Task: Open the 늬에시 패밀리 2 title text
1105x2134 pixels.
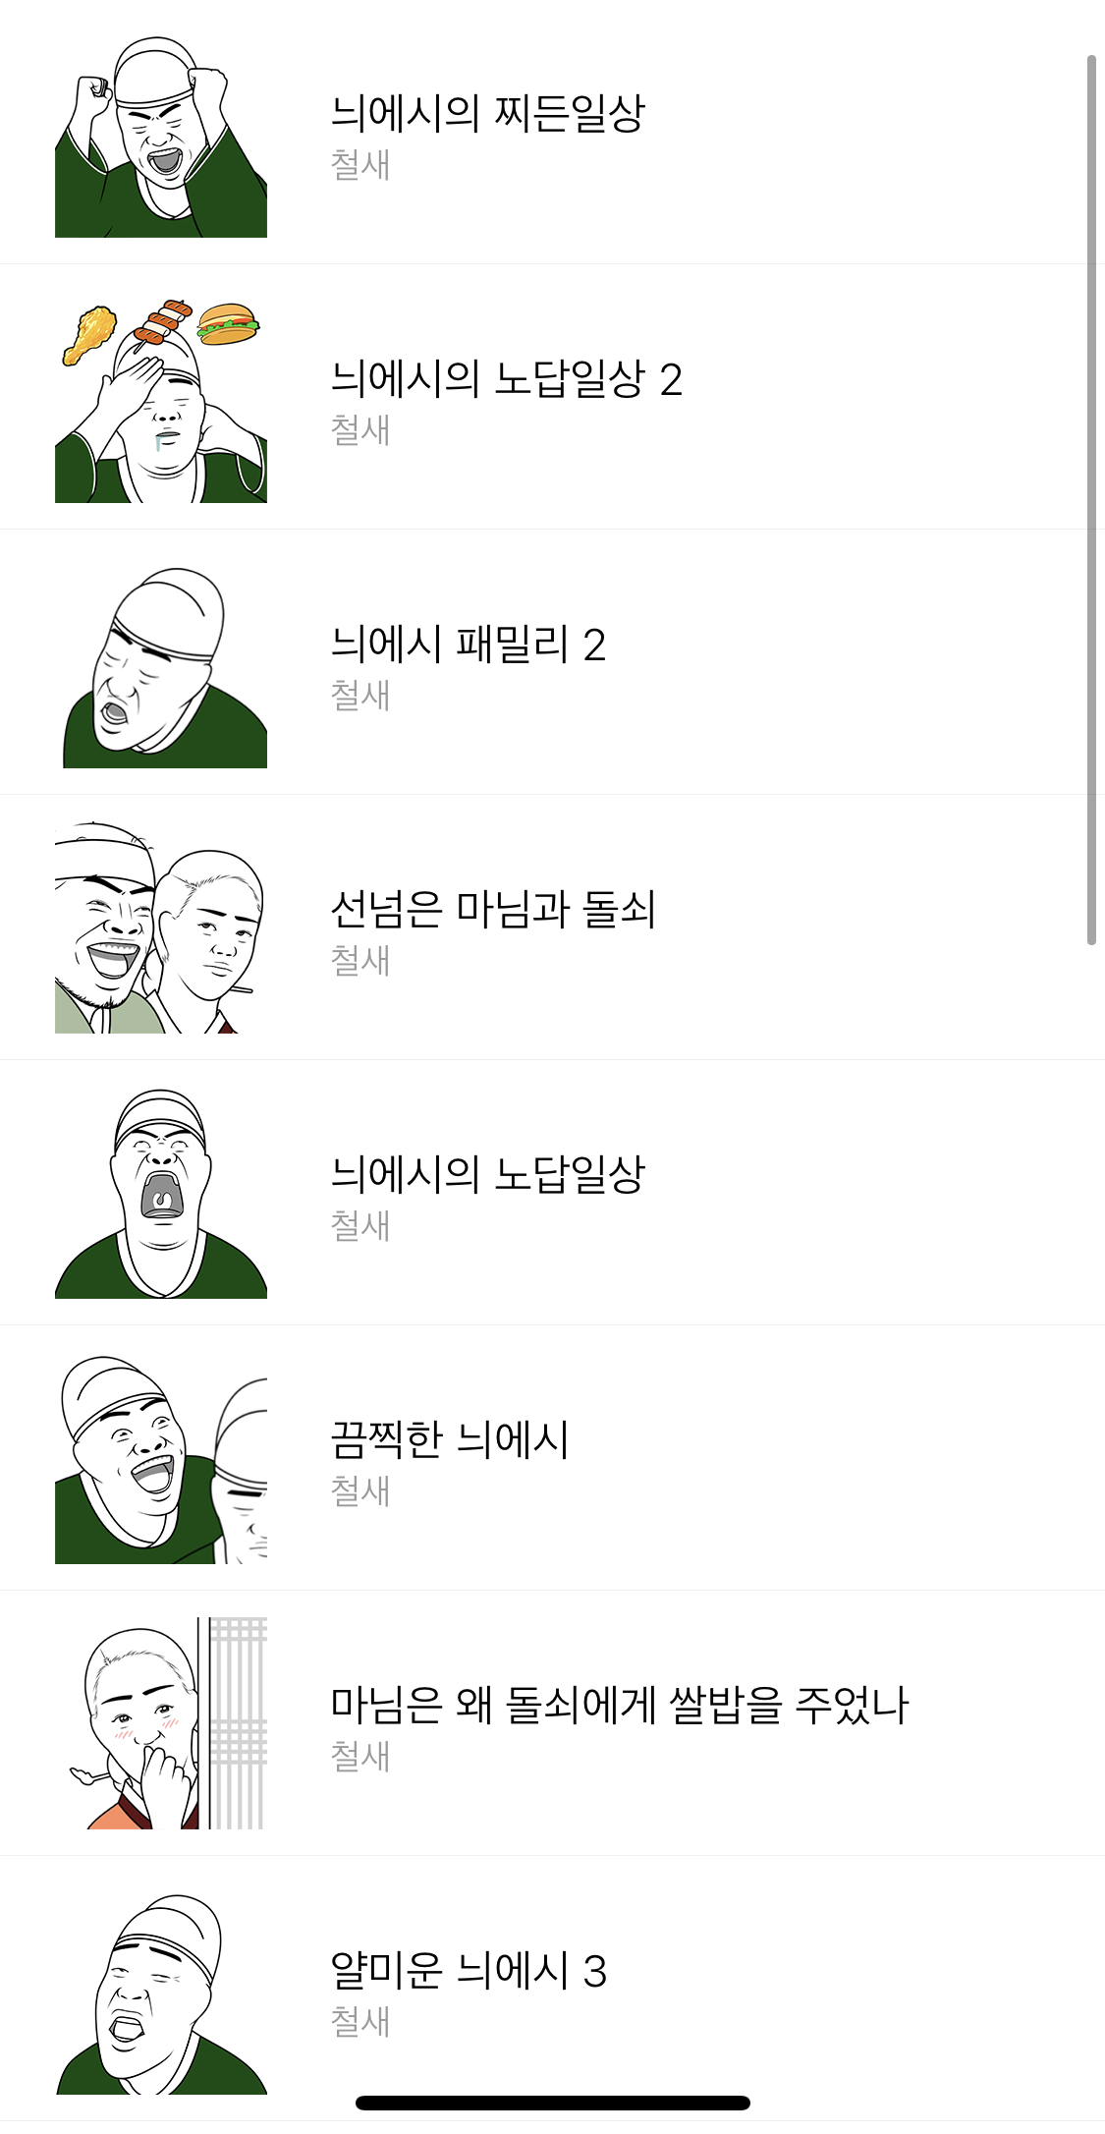Action: coord(468,644)
